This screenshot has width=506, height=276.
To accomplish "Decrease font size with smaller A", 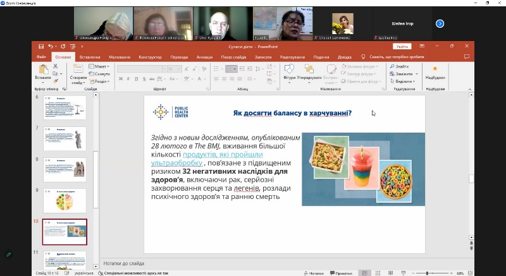I will point(194,69).
